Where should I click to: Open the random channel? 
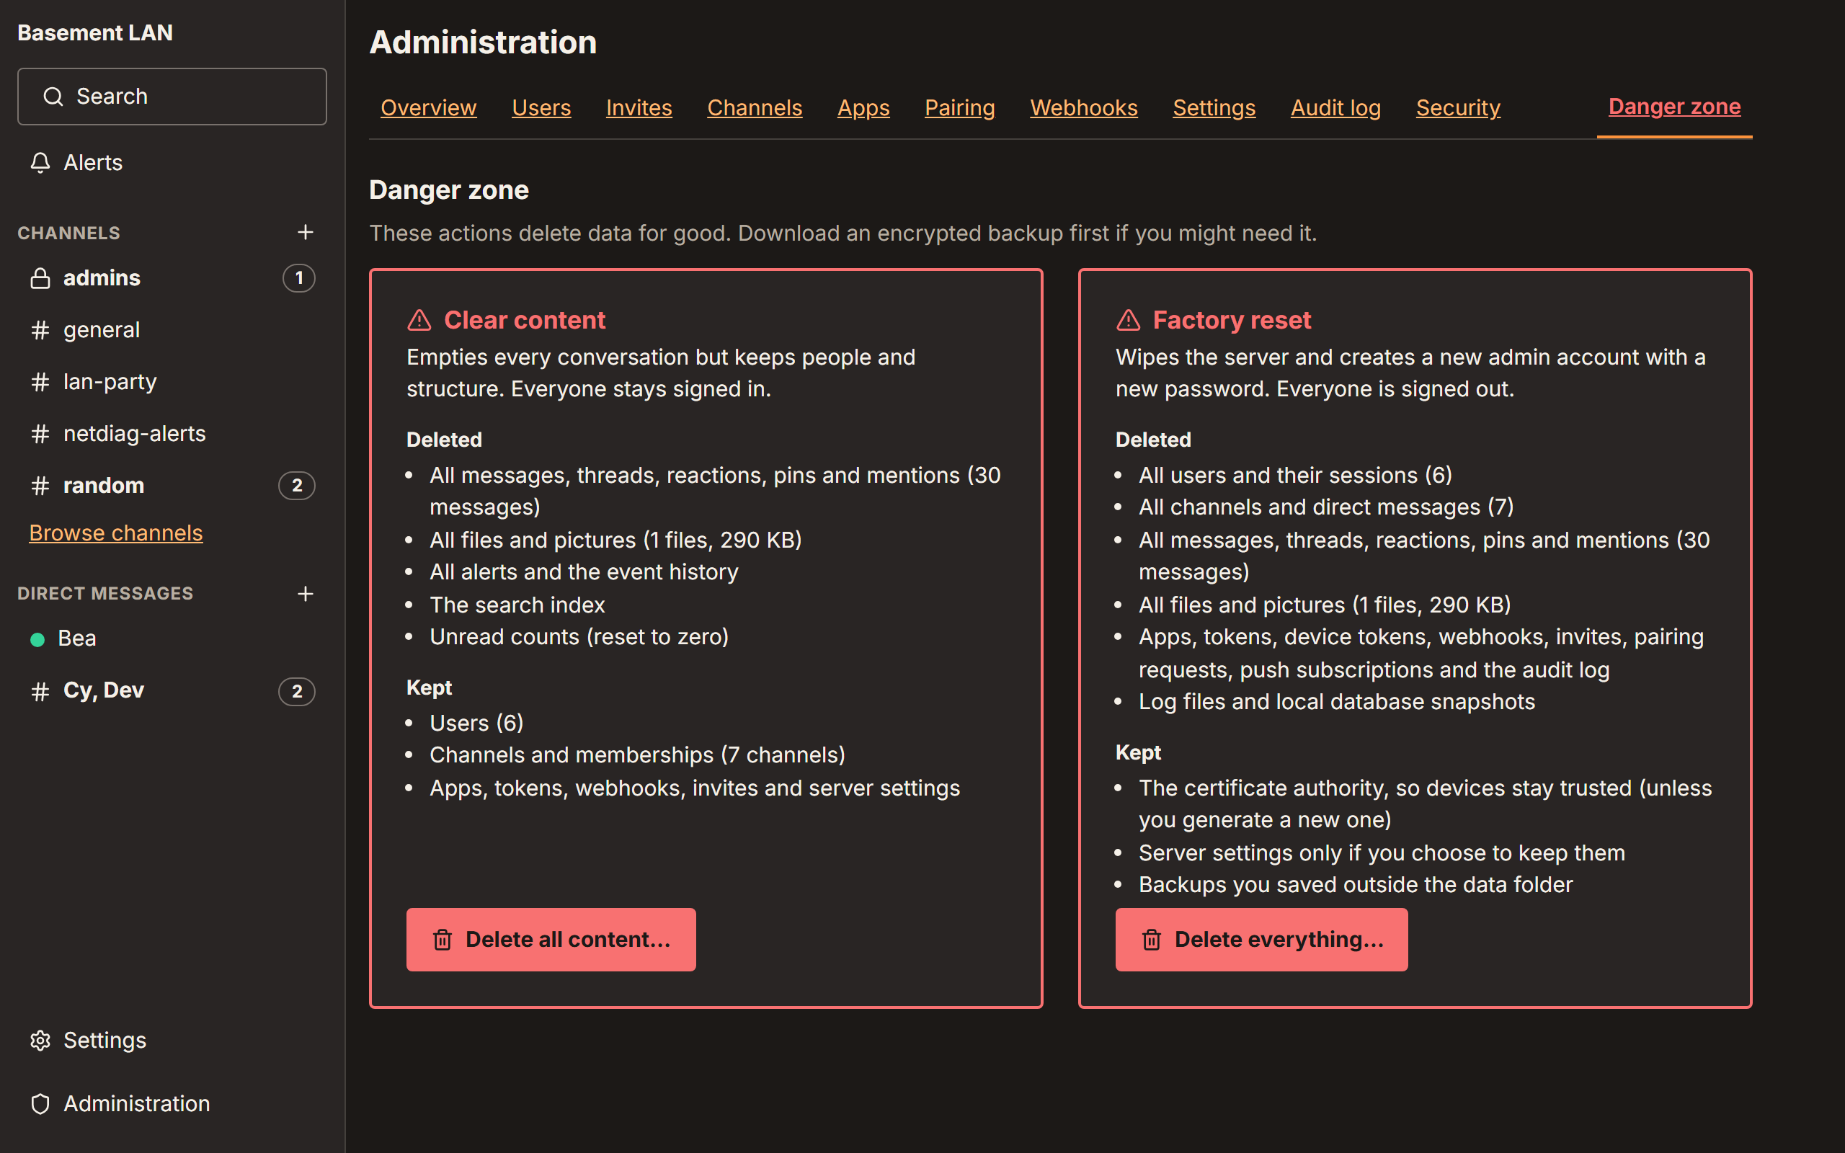point(172,486)
